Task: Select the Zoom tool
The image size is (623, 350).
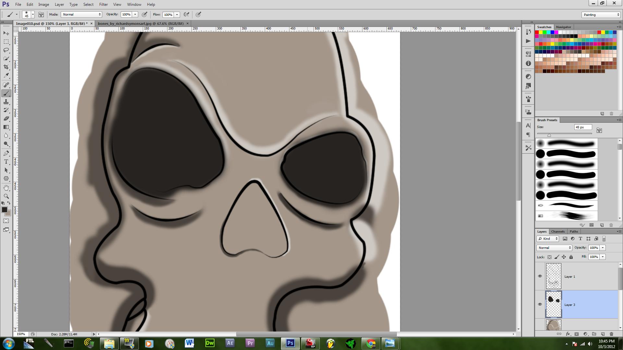Action: [6, 196]
